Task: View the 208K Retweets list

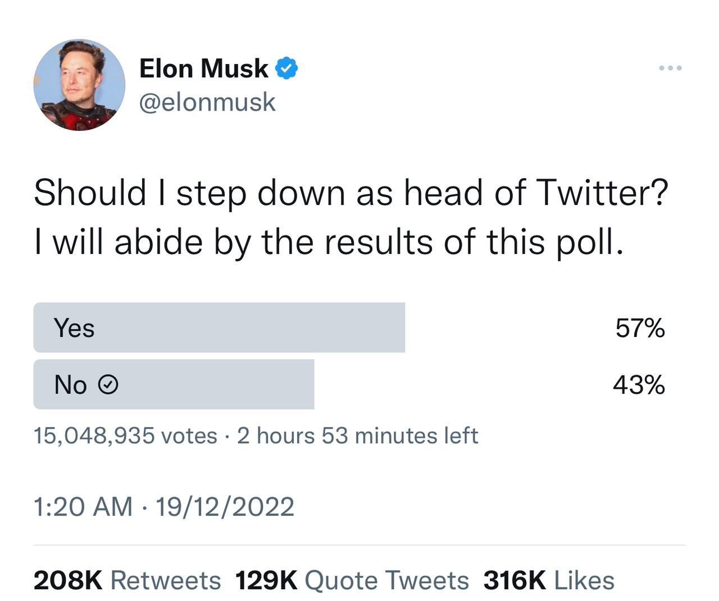Action: coord(127,580)
